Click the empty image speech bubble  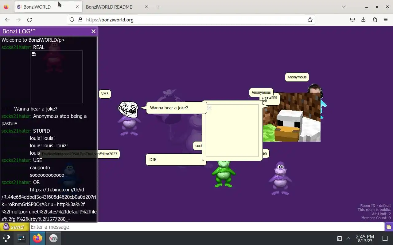232,130
